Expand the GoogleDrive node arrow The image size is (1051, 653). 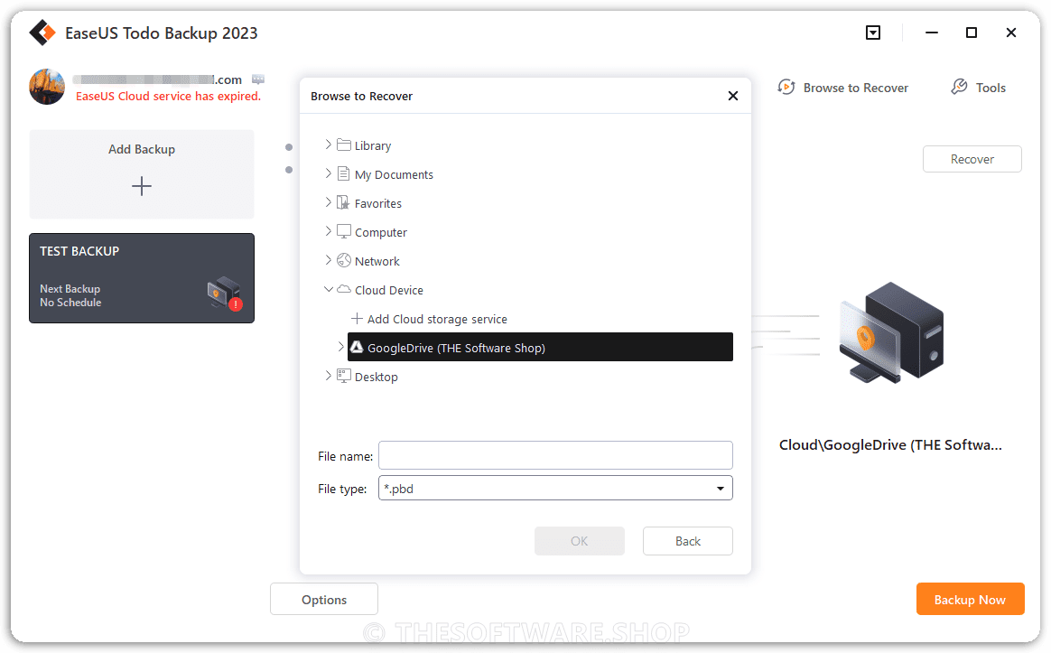(340, 347)
